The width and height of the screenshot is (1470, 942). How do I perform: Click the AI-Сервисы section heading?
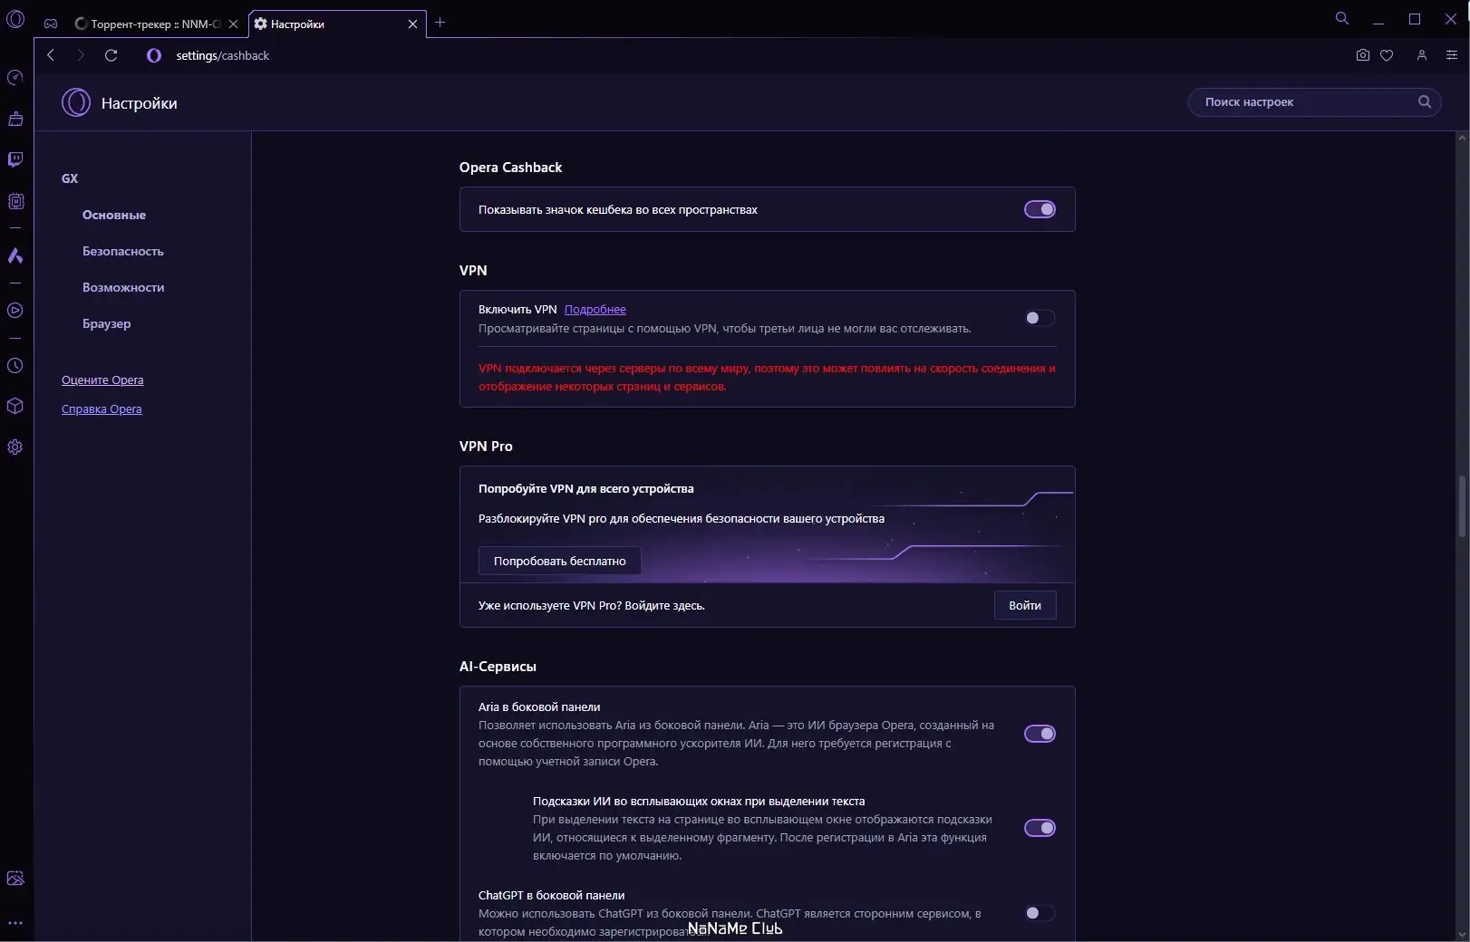click(498, 667)
